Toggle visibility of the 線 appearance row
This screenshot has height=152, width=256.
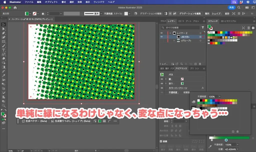tap(162, 79)
